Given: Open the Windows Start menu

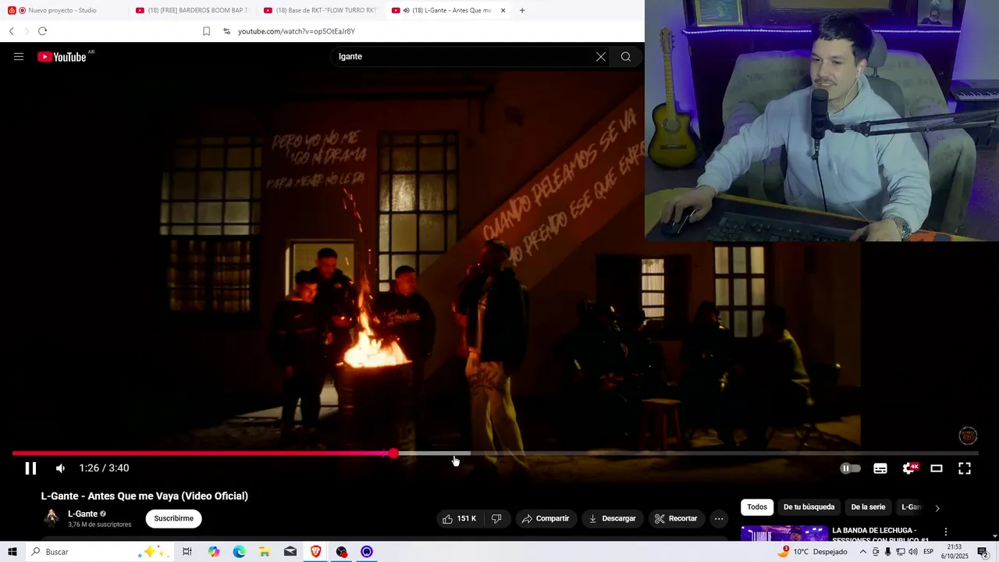Looking at the screenshot, I should [x=12, y=552].
